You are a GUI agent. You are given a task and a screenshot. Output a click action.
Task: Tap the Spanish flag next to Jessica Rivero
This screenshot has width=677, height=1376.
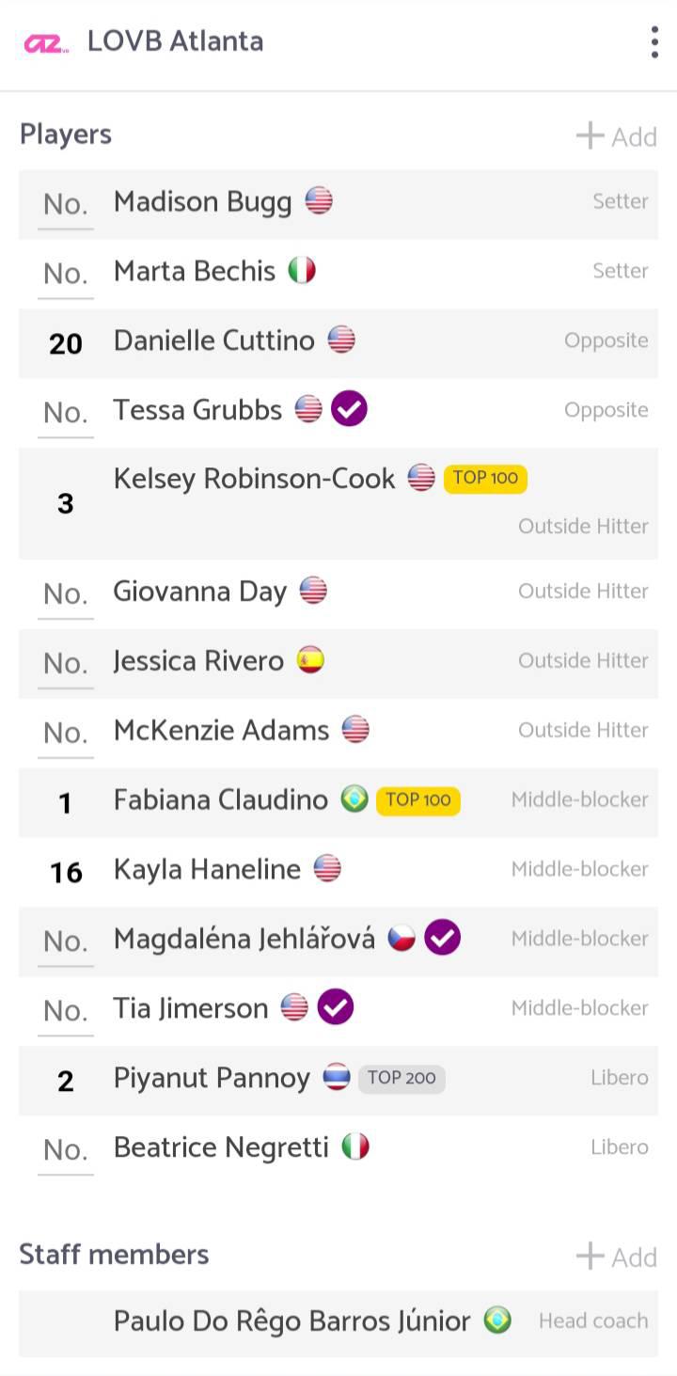[x=310, y=660]
